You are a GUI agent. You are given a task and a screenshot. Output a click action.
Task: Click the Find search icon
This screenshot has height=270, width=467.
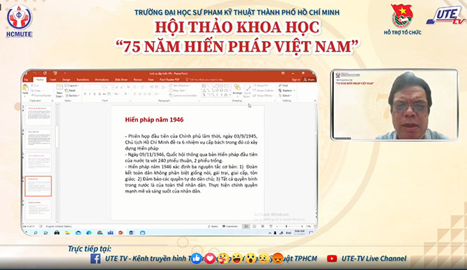click(280, 86)
